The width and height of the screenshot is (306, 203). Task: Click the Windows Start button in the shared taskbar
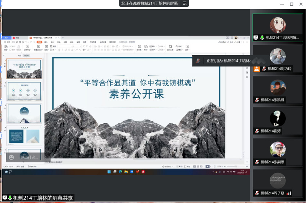tap(108, 172)
